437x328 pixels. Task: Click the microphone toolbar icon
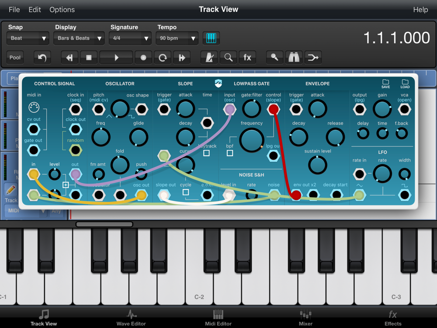[274, 57]
